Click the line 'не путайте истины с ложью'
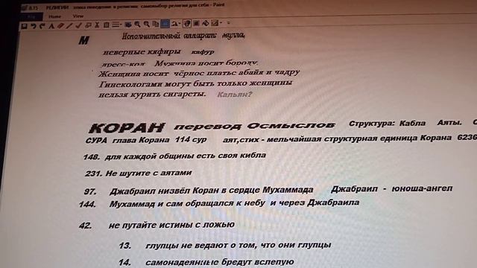The height and width of the screenshot is (268, 477). (x=171, y=225)
